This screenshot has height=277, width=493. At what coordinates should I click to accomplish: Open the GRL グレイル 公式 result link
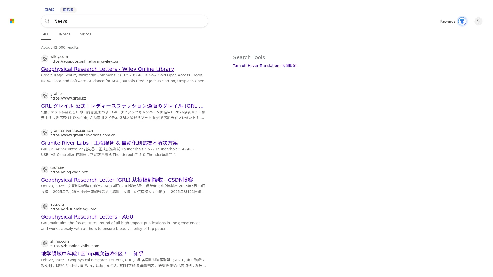point(122,106)
